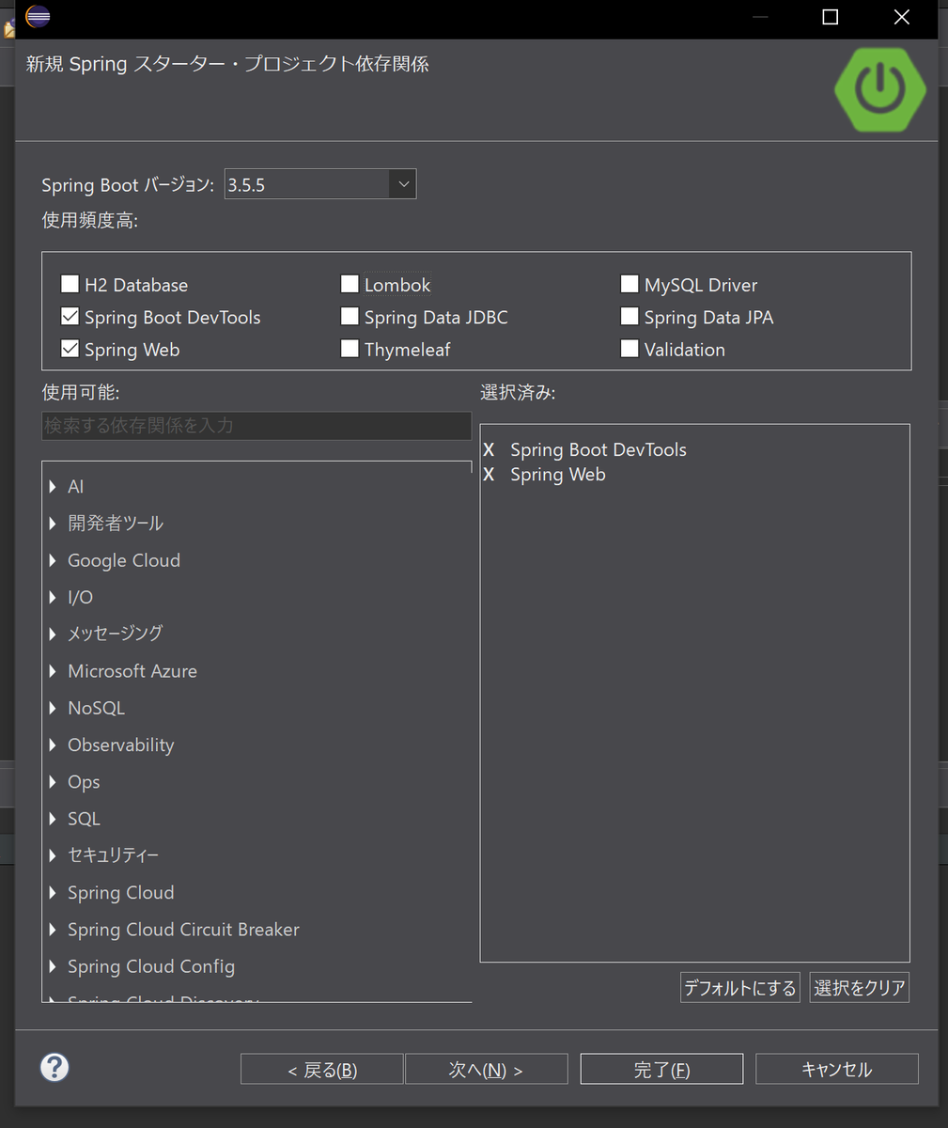Image resolution: width=948 pixels, height=1128 pixels.
Task: Expand the セキュリティー category
Action: coord(53,855)
